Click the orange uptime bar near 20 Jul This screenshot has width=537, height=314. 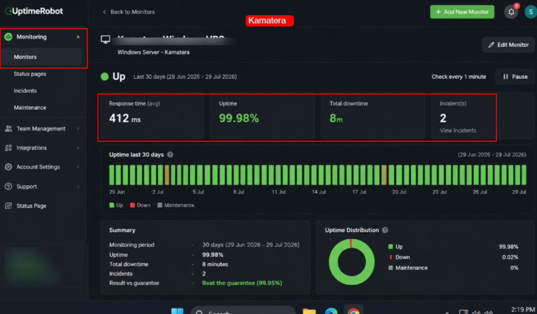point(384,175)
